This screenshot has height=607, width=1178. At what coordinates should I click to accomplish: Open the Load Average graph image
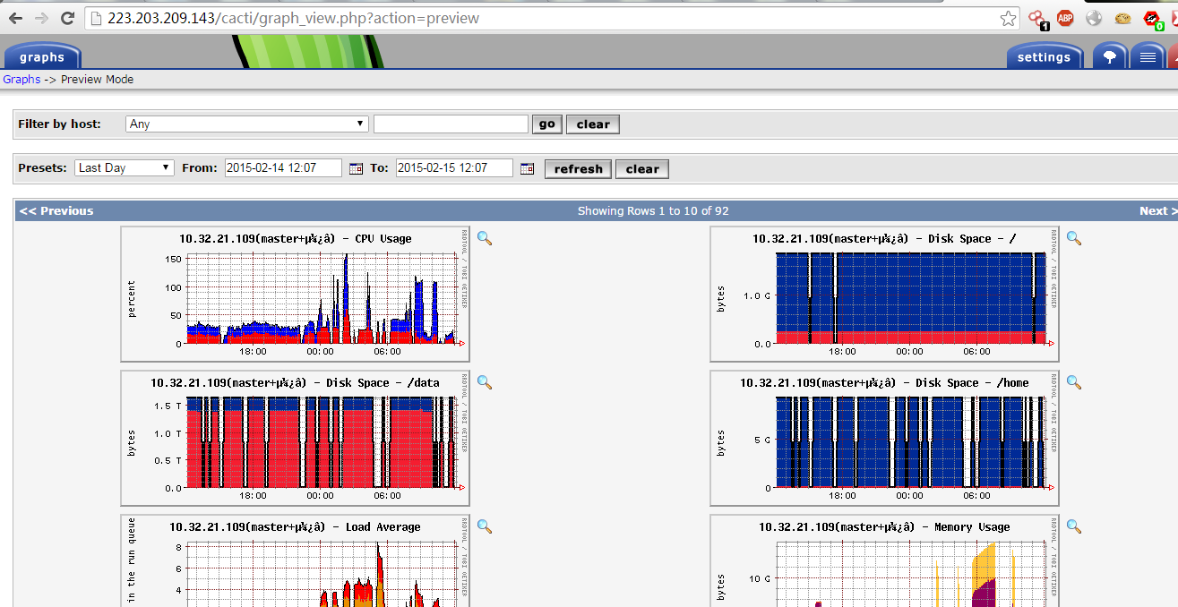click(295, 560)
